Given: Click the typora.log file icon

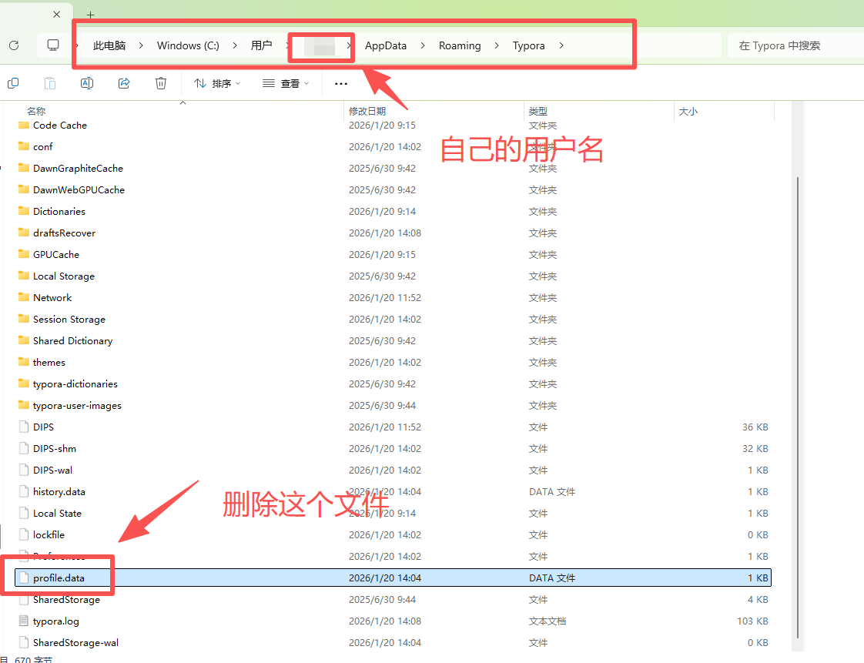Looking at the screenshot, I should pos(25,621).
